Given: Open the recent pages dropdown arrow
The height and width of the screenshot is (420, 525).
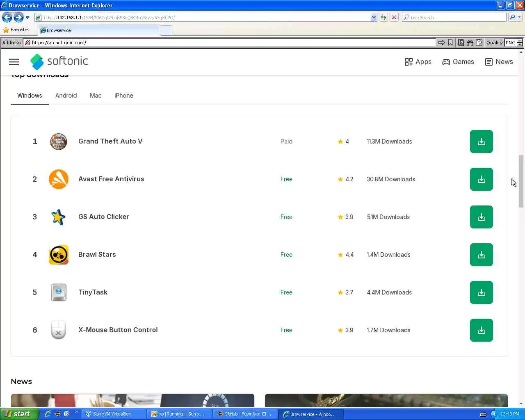Looking at the screenshot, I should [x=27, y=18].
